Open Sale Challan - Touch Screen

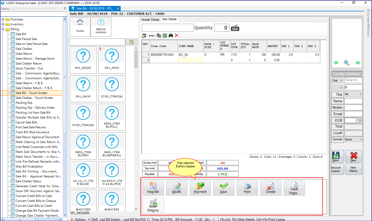34,98
